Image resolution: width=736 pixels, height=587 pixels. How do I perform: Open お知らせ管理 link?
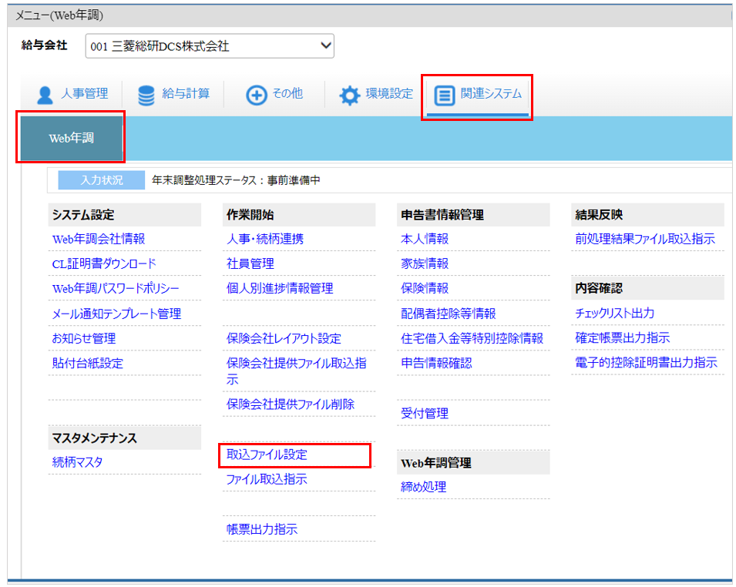(x=84, y=338)
